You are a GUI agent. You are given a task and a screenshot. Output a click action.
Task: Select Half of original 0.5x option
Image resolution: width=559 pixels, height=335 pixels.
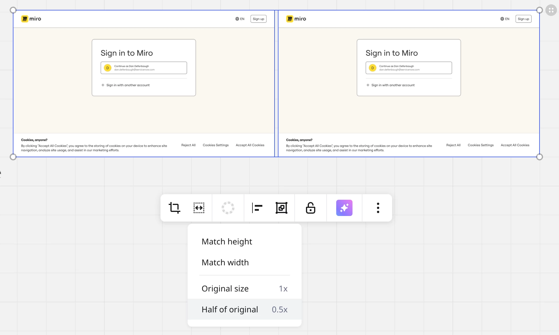pos(244,309)
